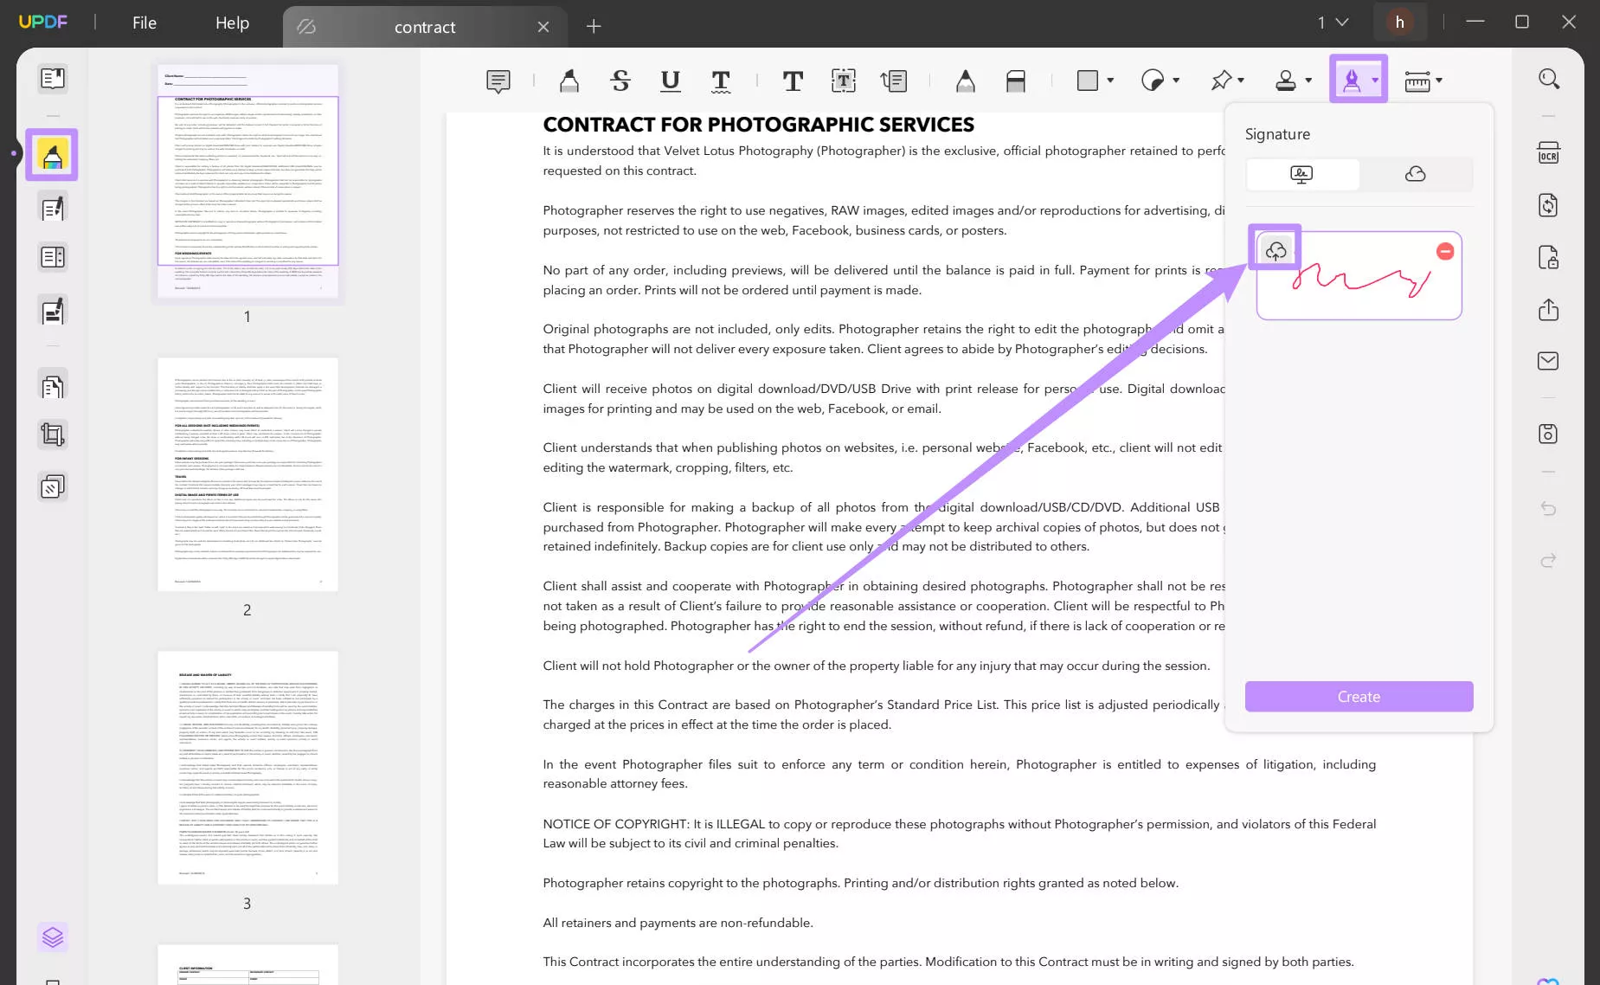Select the Pencil drawing tool
This screenshot has height=985, width=1600.
(x=966, y=81)
